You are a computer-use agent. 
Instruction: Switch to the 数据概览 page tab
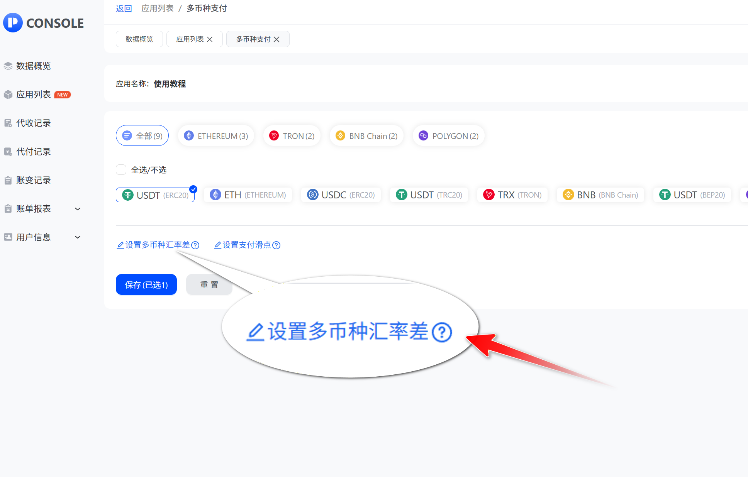[x=139, y=39]
